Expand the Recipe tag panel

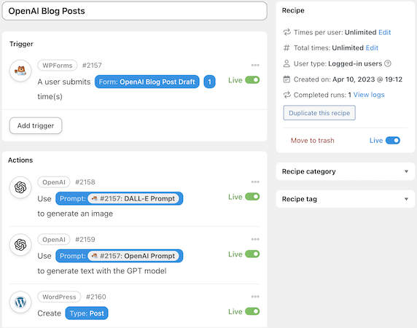point(346,199)
